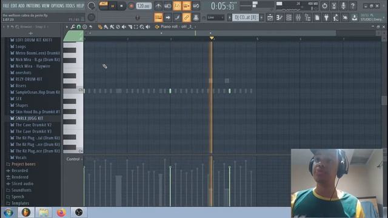Click the plus button beside pattern selector
Image resolution: width=388 pixels, height=218 pixels.
(261, 18)
